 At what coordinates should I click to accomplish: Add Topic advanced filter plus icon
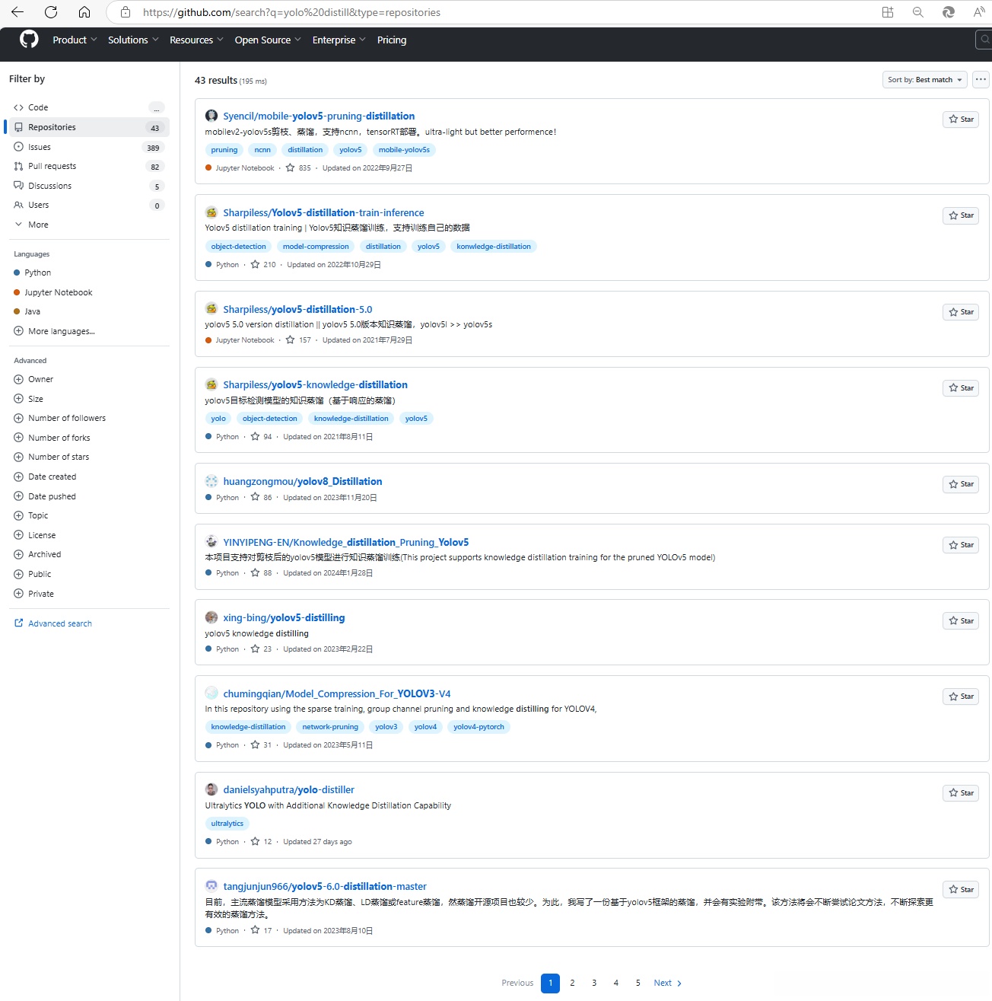coord(18,515)
